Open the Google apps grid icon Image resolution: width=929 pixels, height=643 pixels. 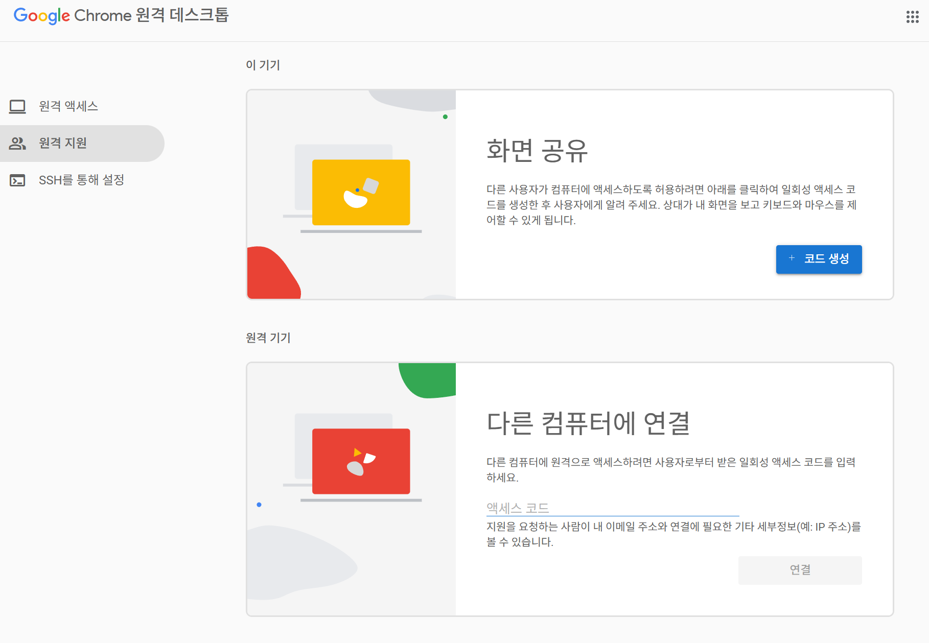tap(912, 17)
